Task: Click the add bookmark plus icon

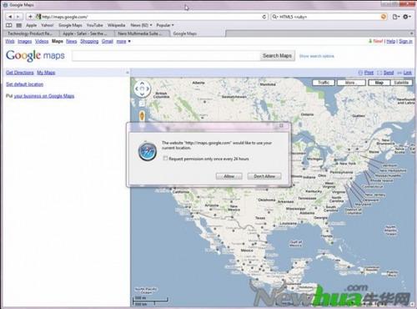Action: pyautogui.click(x=30, y=17)
